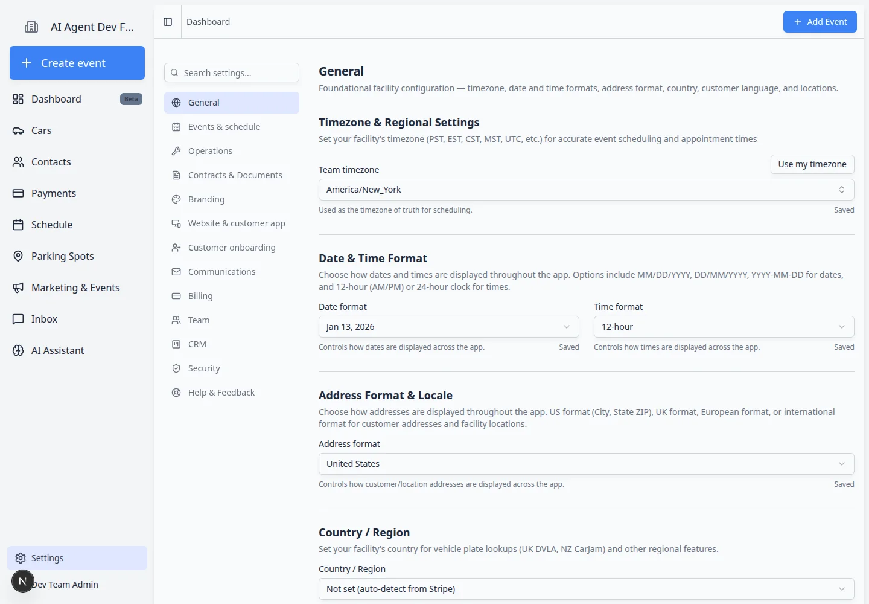The width and height of the screenshot is (869, 604).
Task: Click the Team members icon in settings
Action: 176,320
